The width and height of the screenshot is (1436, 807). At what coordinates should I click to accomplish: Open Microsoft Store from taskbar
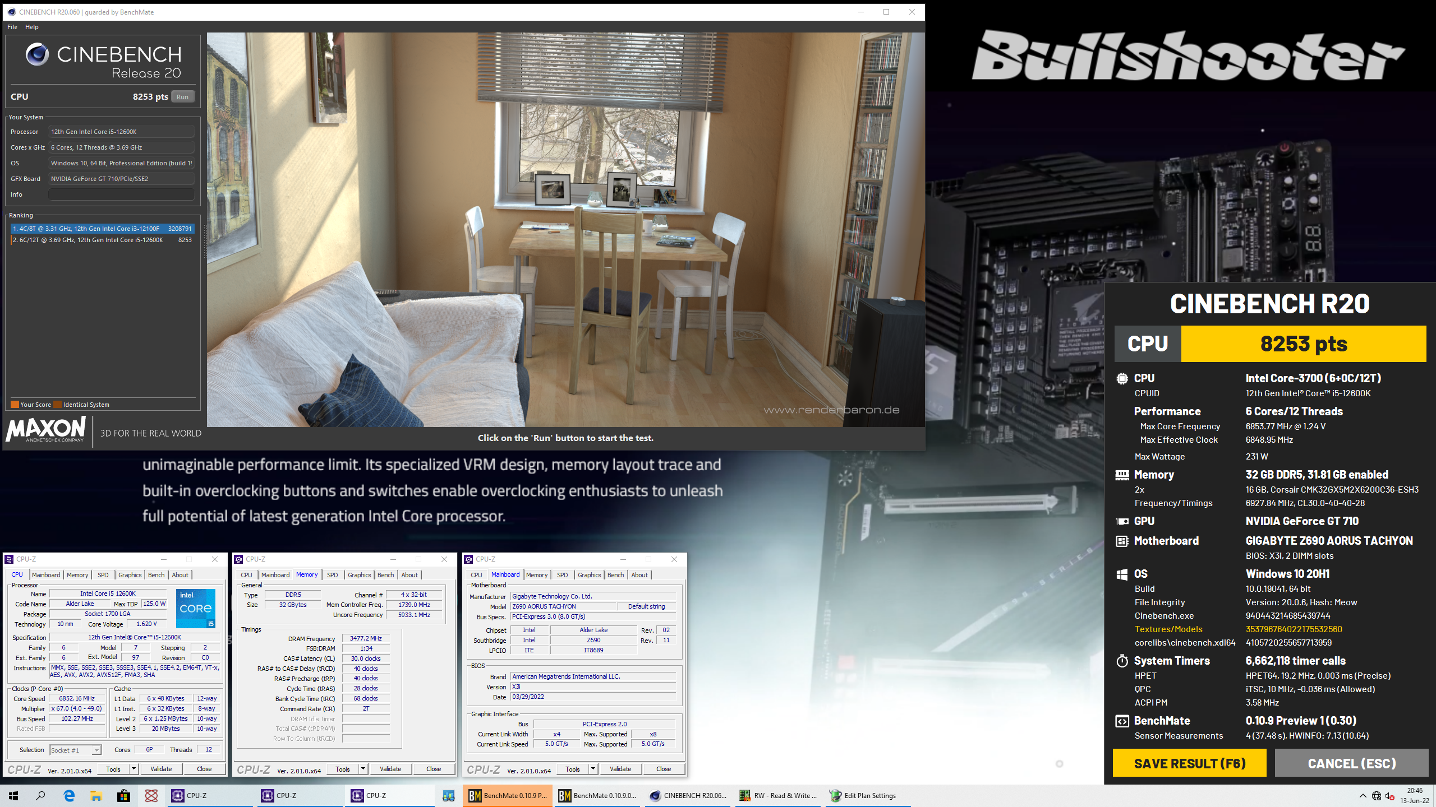(124, 795)
